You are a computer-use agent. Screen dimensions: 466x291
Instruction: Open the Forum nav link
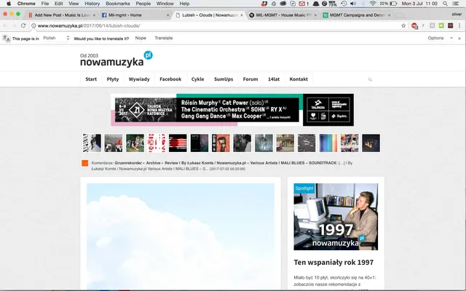(250, 79)
